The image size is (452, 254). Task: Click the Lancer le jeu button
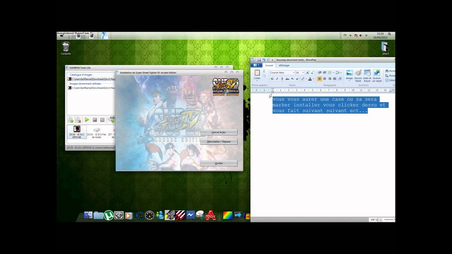coord(219,132)
